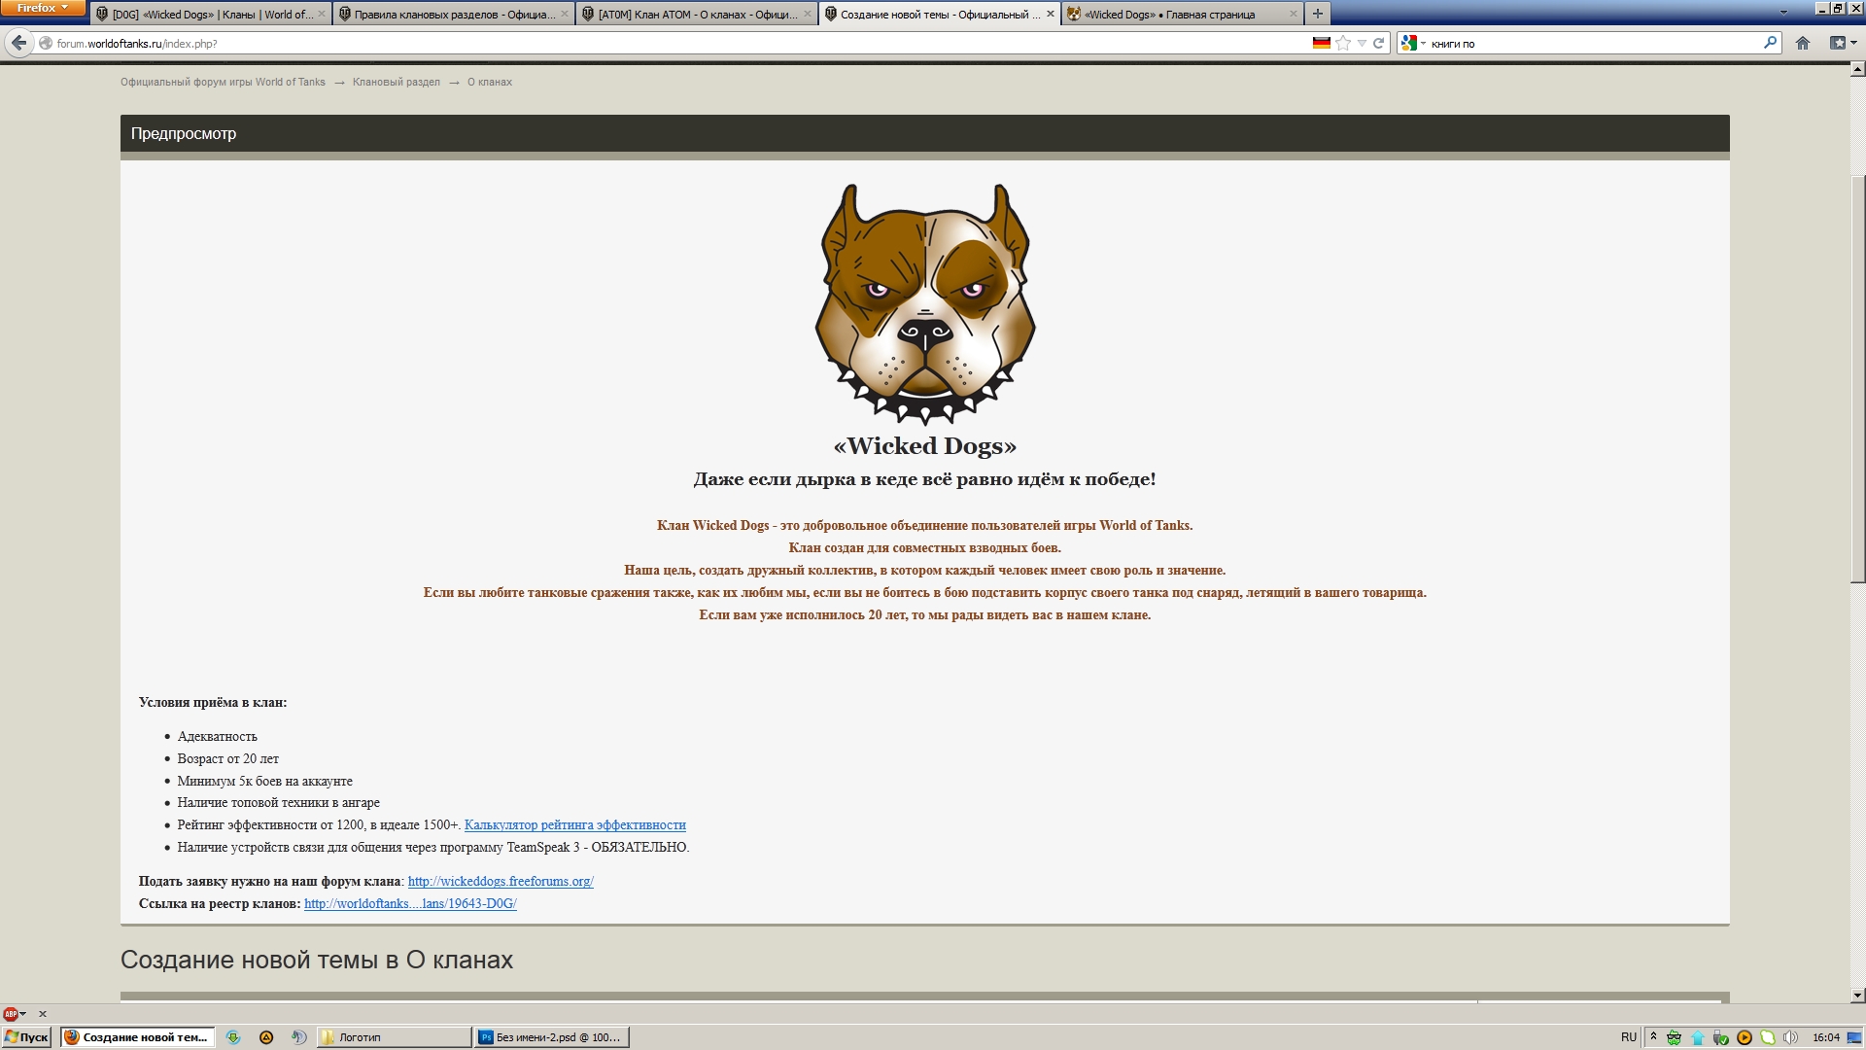Click the show desktop monitor icon in tray
Screen dimensions: 1866x1050
click(1854, 1037)
